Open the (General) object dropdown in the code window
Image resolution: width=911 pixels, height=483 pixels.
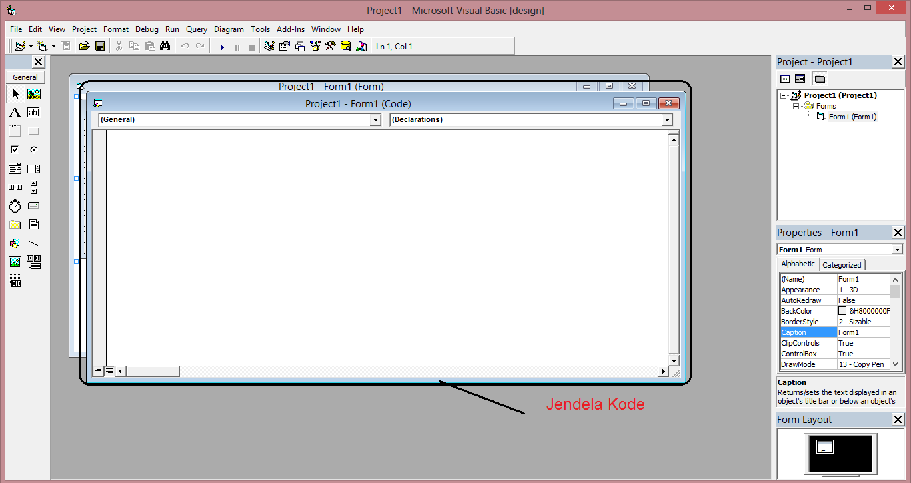coord(375,119)
